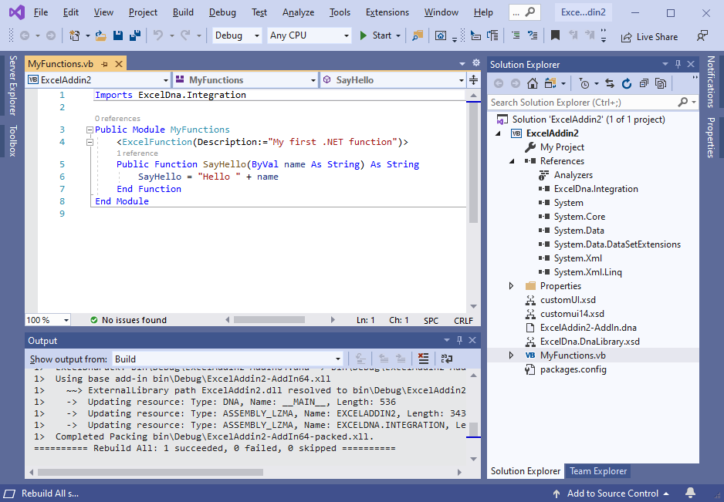Click the Show All Files icon
This screenshot has height=502, width=724.
tap(661, 83)
